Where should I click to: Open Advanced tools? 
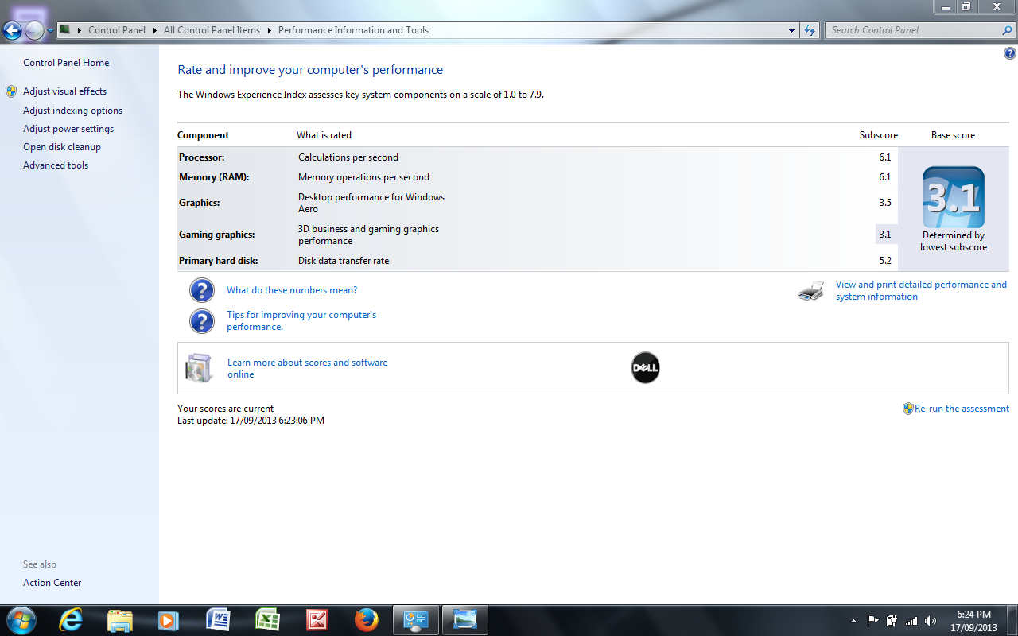(x=56, y=165)
